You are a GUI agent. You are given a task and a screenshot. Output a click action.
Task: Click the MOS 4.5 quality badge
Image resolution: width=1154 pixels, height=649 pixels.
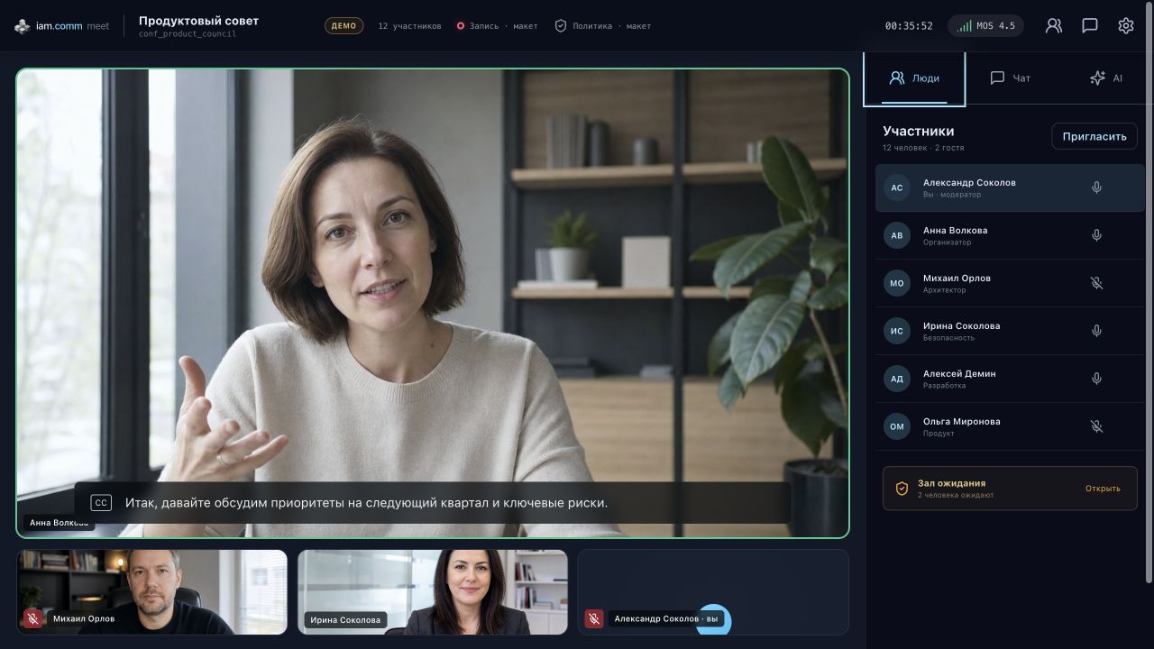click(x=986, y=26)
